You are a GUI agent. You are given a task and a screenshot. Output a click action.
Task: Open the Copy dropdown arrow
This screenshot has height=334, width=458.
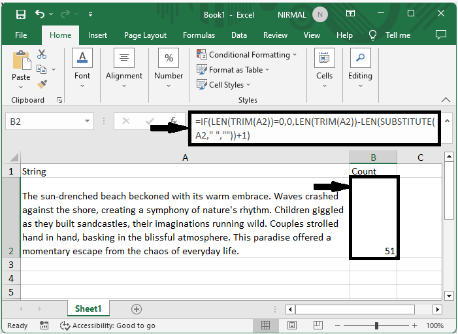click(x=54, y=69)
